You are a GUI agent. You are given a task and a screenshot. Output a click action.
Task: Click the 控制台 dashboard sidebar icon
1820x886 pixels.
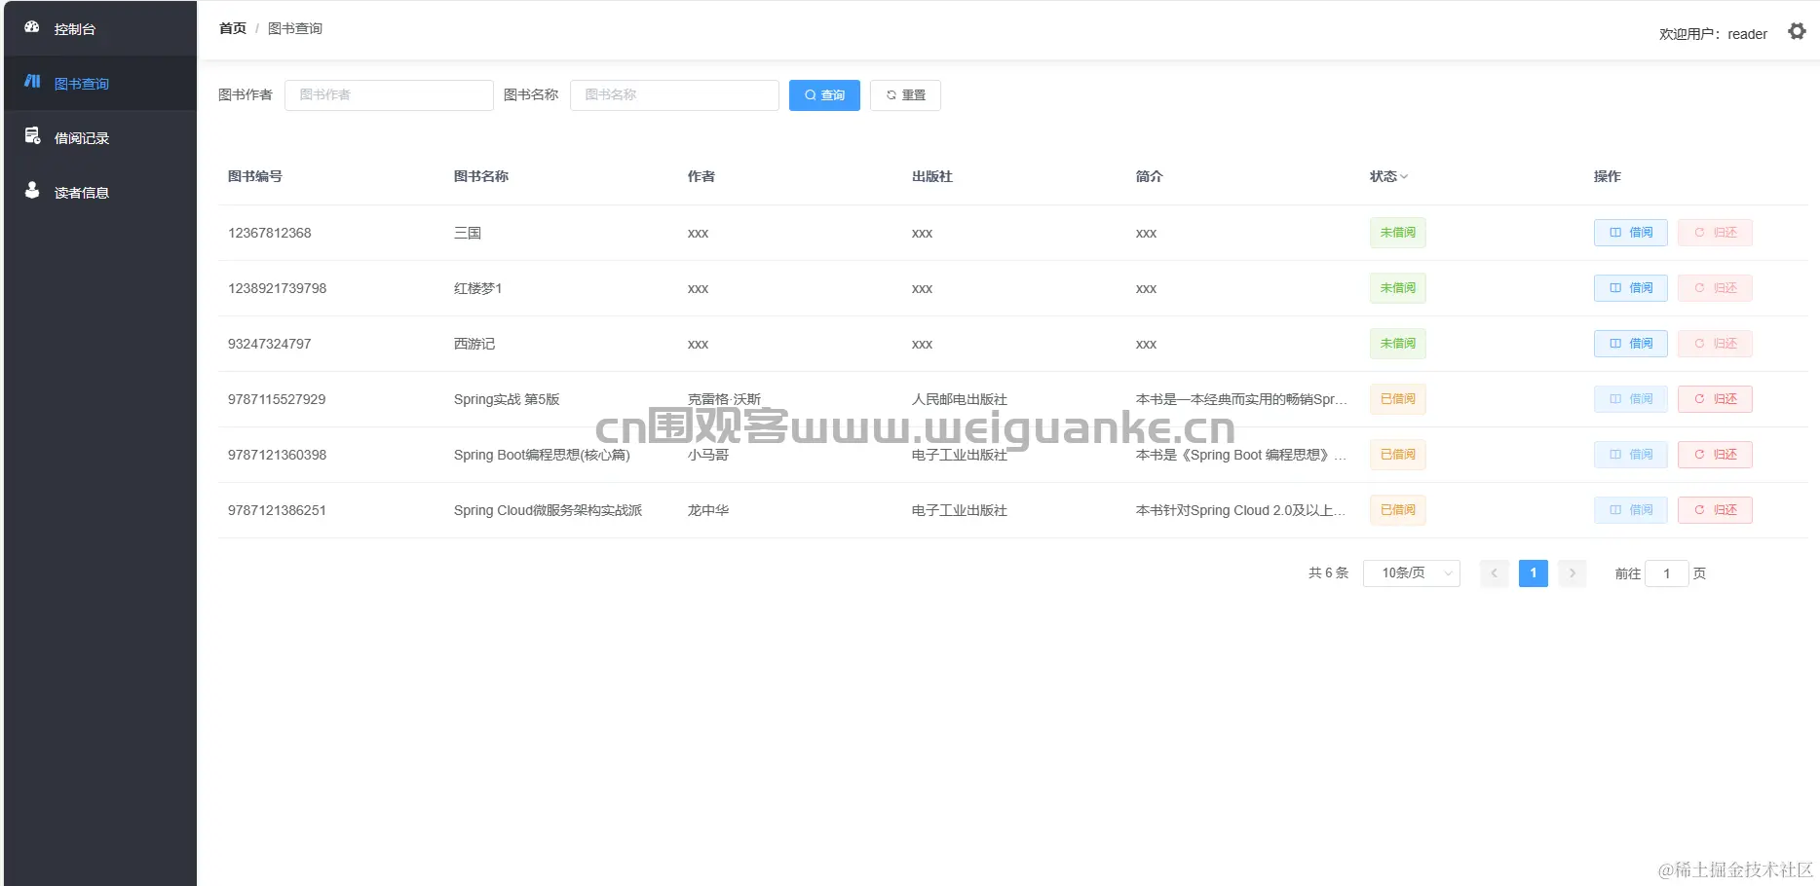32,27
